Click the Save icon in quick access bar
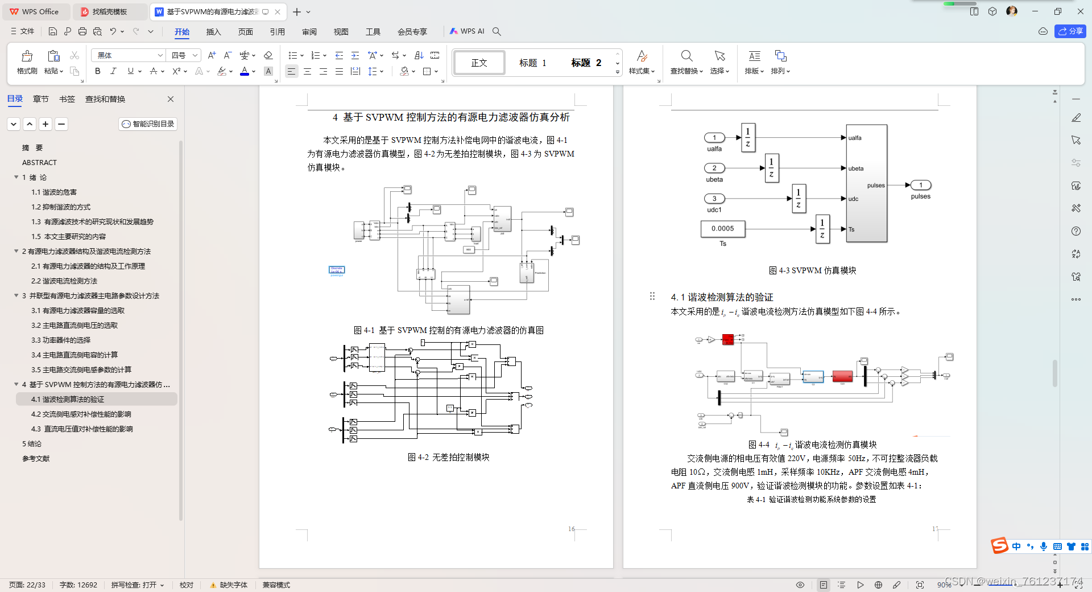 coord(52,31)
